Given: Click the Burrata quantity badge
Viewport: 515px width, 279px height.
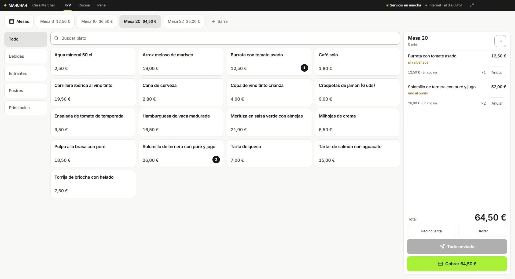Looking at the screenshot, I should (304, 68).
